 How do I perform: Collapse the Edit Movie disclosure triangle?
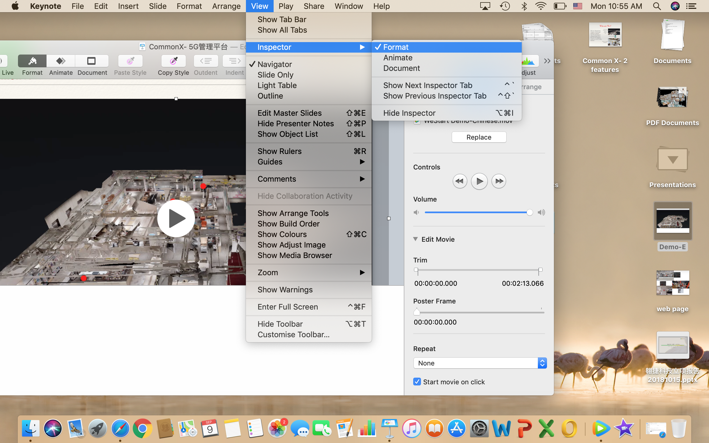click(x=415, y=239)
